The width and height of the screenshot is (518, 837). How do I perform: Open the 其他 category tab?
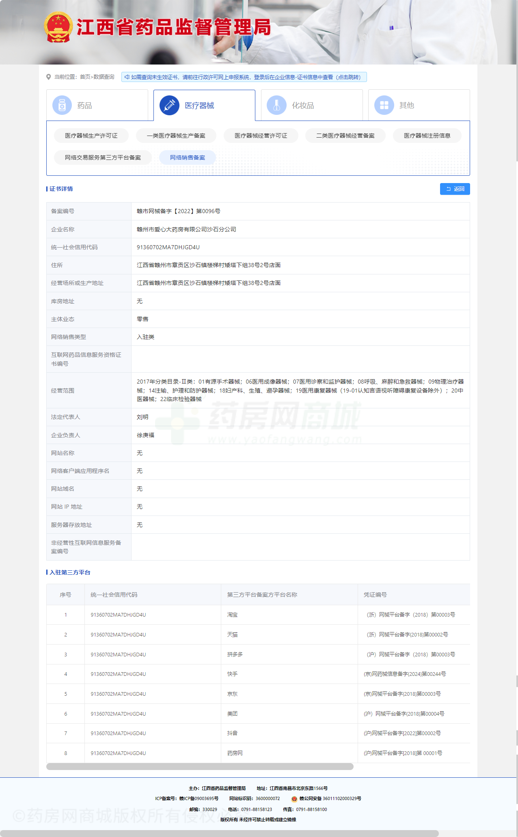coord(419,106)
